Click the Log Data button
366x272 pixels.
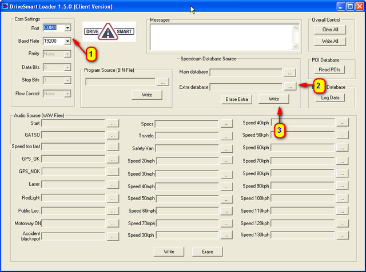click(x=330, y=98)
